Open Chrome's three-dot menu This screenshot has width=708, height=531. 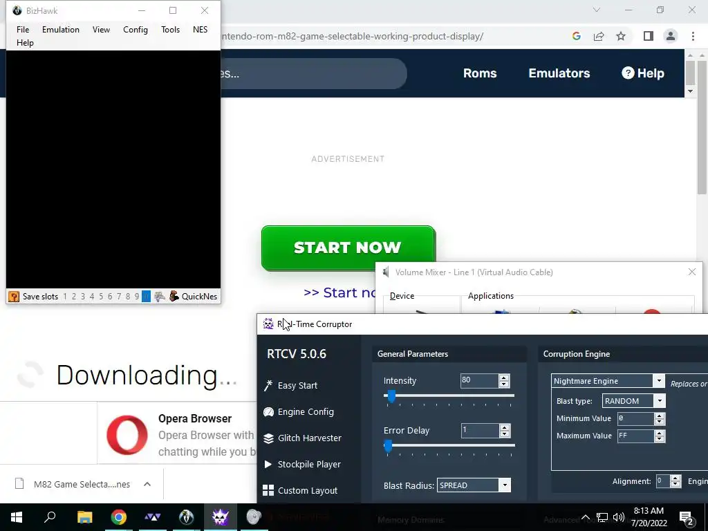coord(693,36)
